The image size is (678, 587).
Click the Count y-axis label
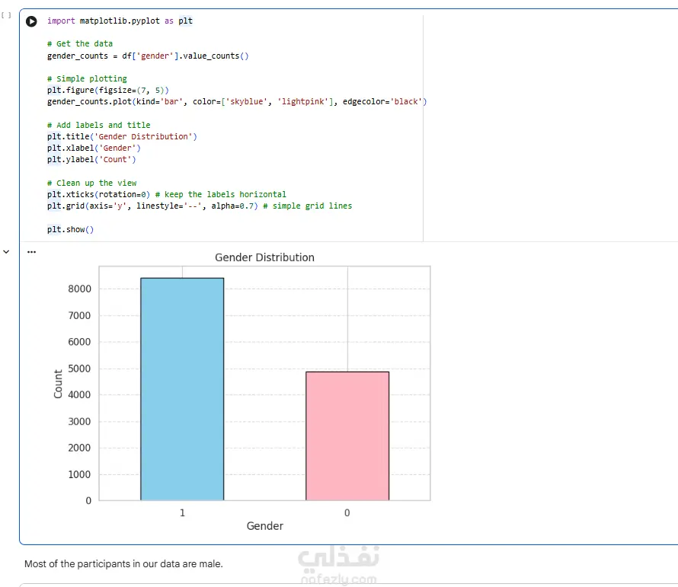[x=58, y=384]
